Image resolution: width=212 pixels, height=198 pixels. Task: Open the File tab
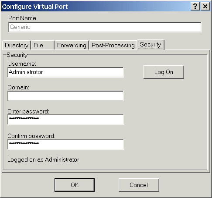point(43,45)
